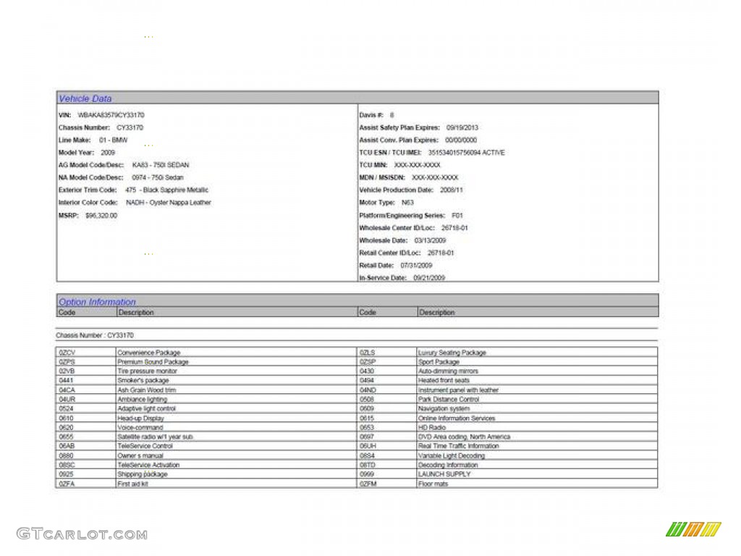The image size is (741, 556).
Task: Click the MSRP value $96,320.00
Action: click(x=101, y=215)
